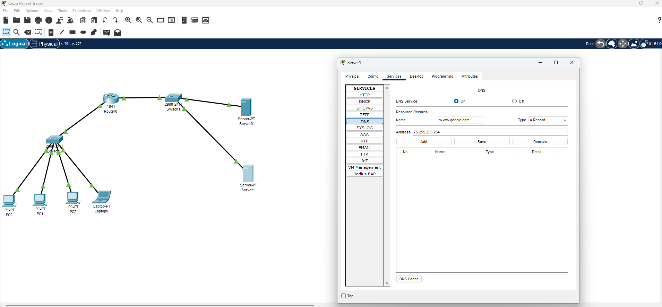Select Radius EAP service

point(364,174)
